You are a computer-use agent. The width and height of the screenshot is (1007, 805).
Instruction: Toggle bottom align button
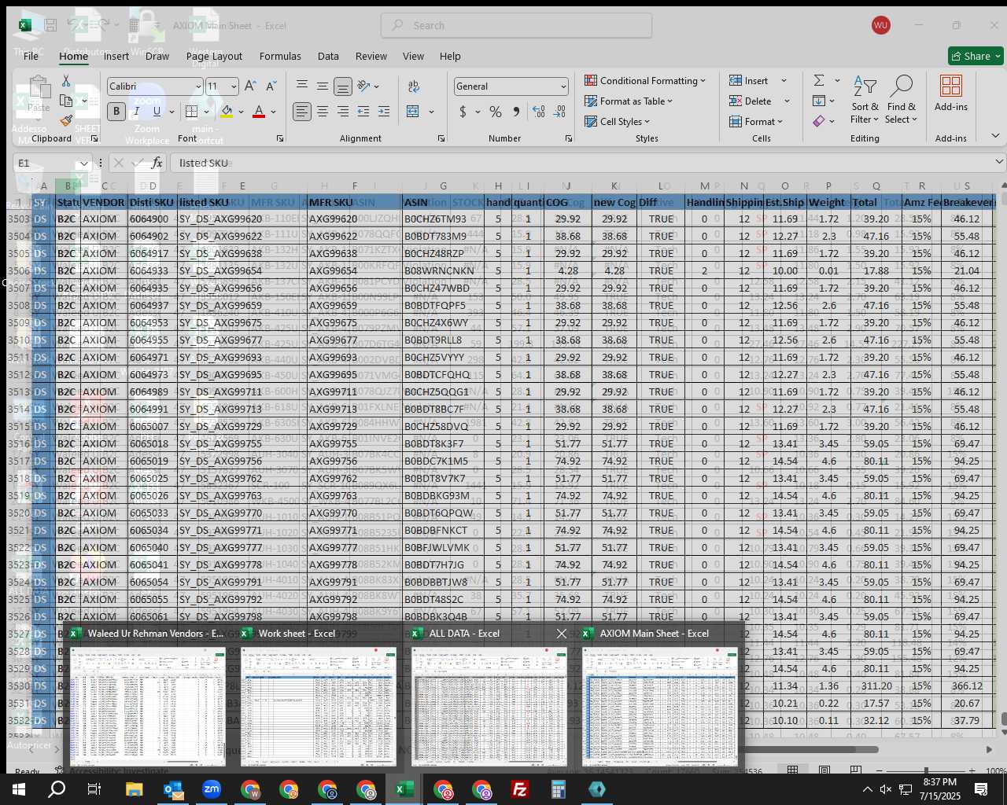343,86
